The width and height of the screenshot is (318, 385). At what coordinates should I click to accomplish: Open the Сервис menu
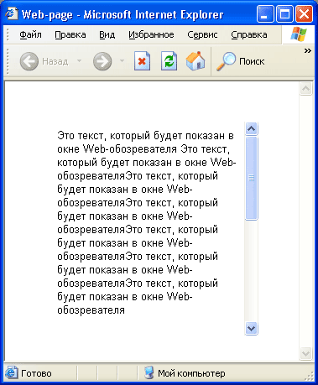202,34
